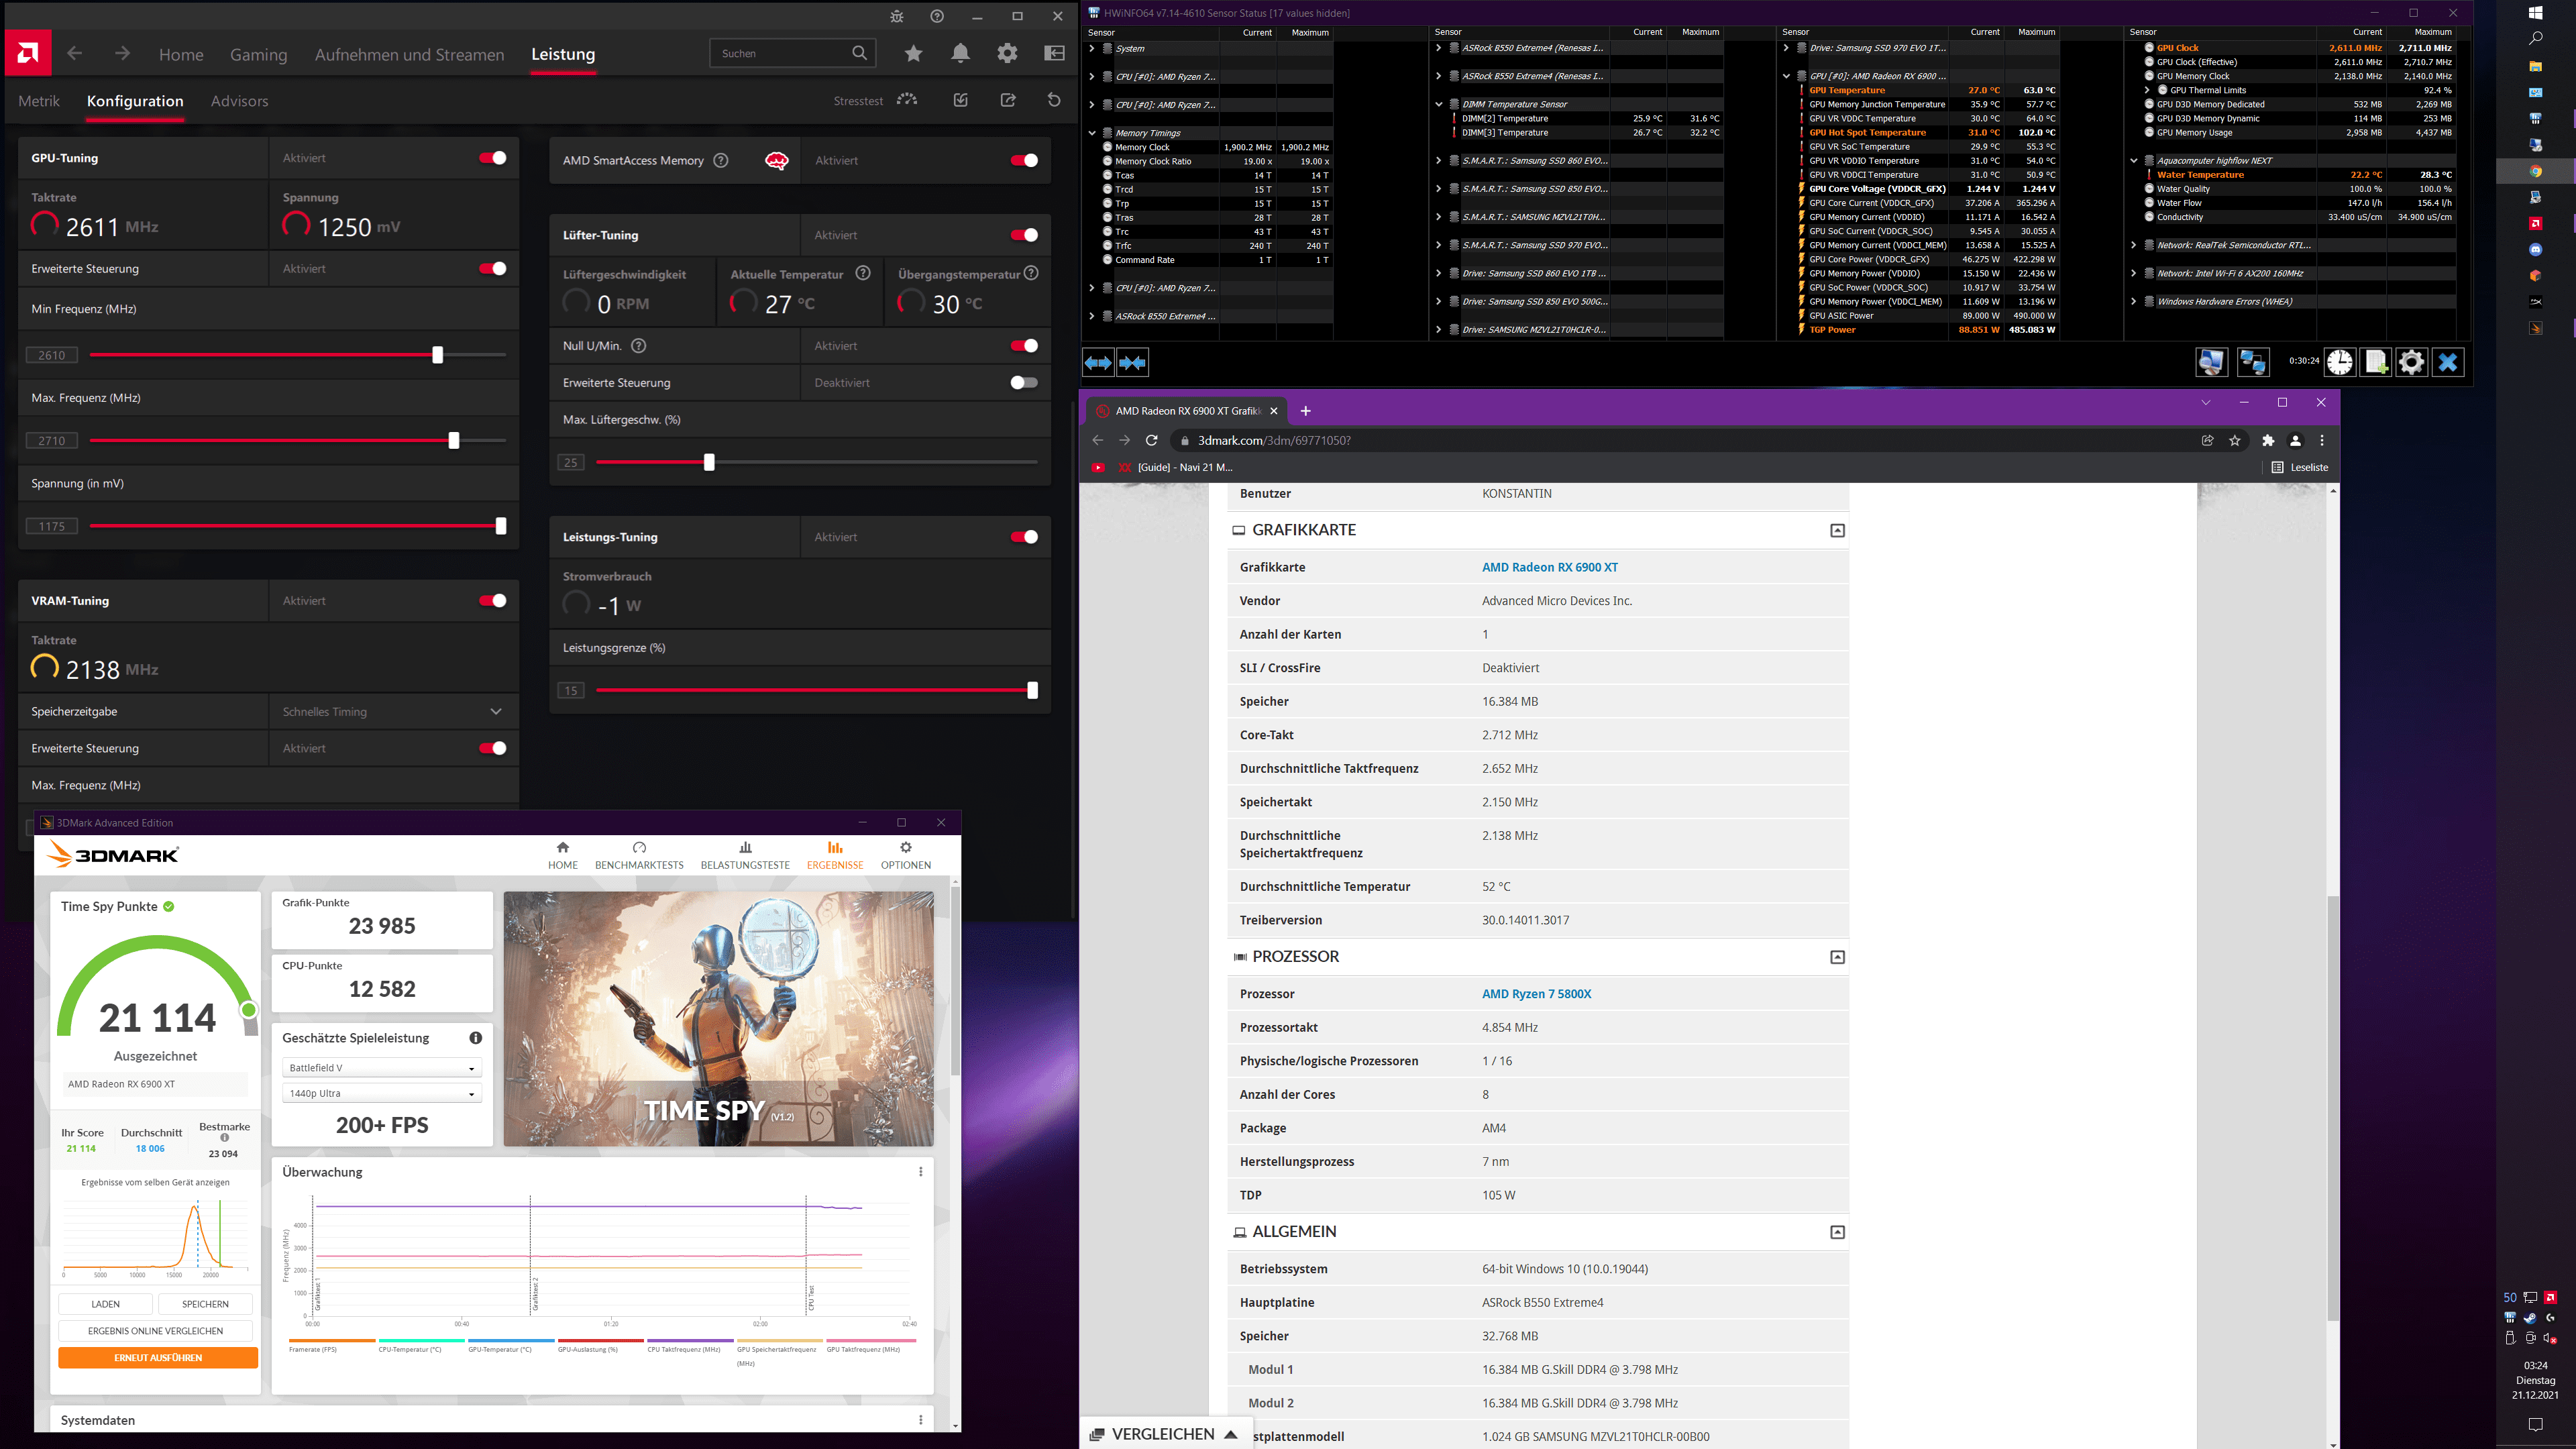
Task: Toggle VRAM-Tuning switch
Action: point(492,601)
